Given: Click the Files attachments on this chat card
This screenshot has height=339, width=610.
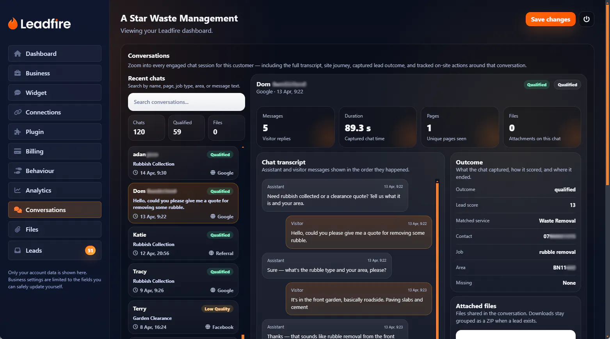Looking at the screenshot, I should (542, 127).
